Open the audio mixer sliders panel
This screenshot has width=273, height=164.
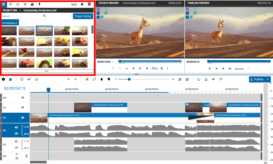(25, 4)
